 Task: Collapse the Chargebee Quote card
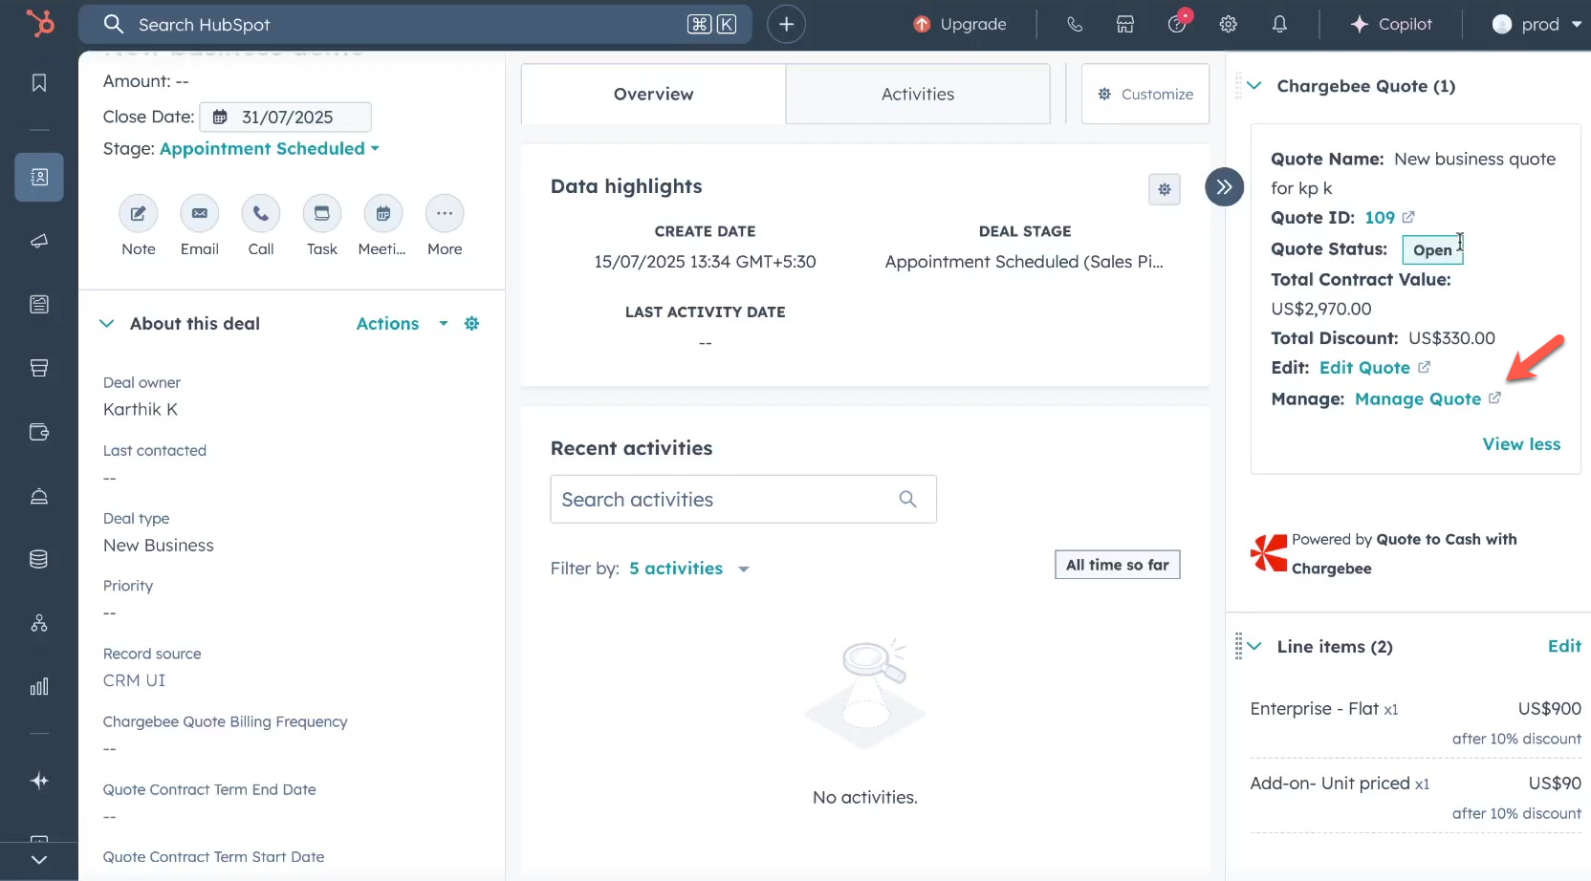[x=1254, y=86]
